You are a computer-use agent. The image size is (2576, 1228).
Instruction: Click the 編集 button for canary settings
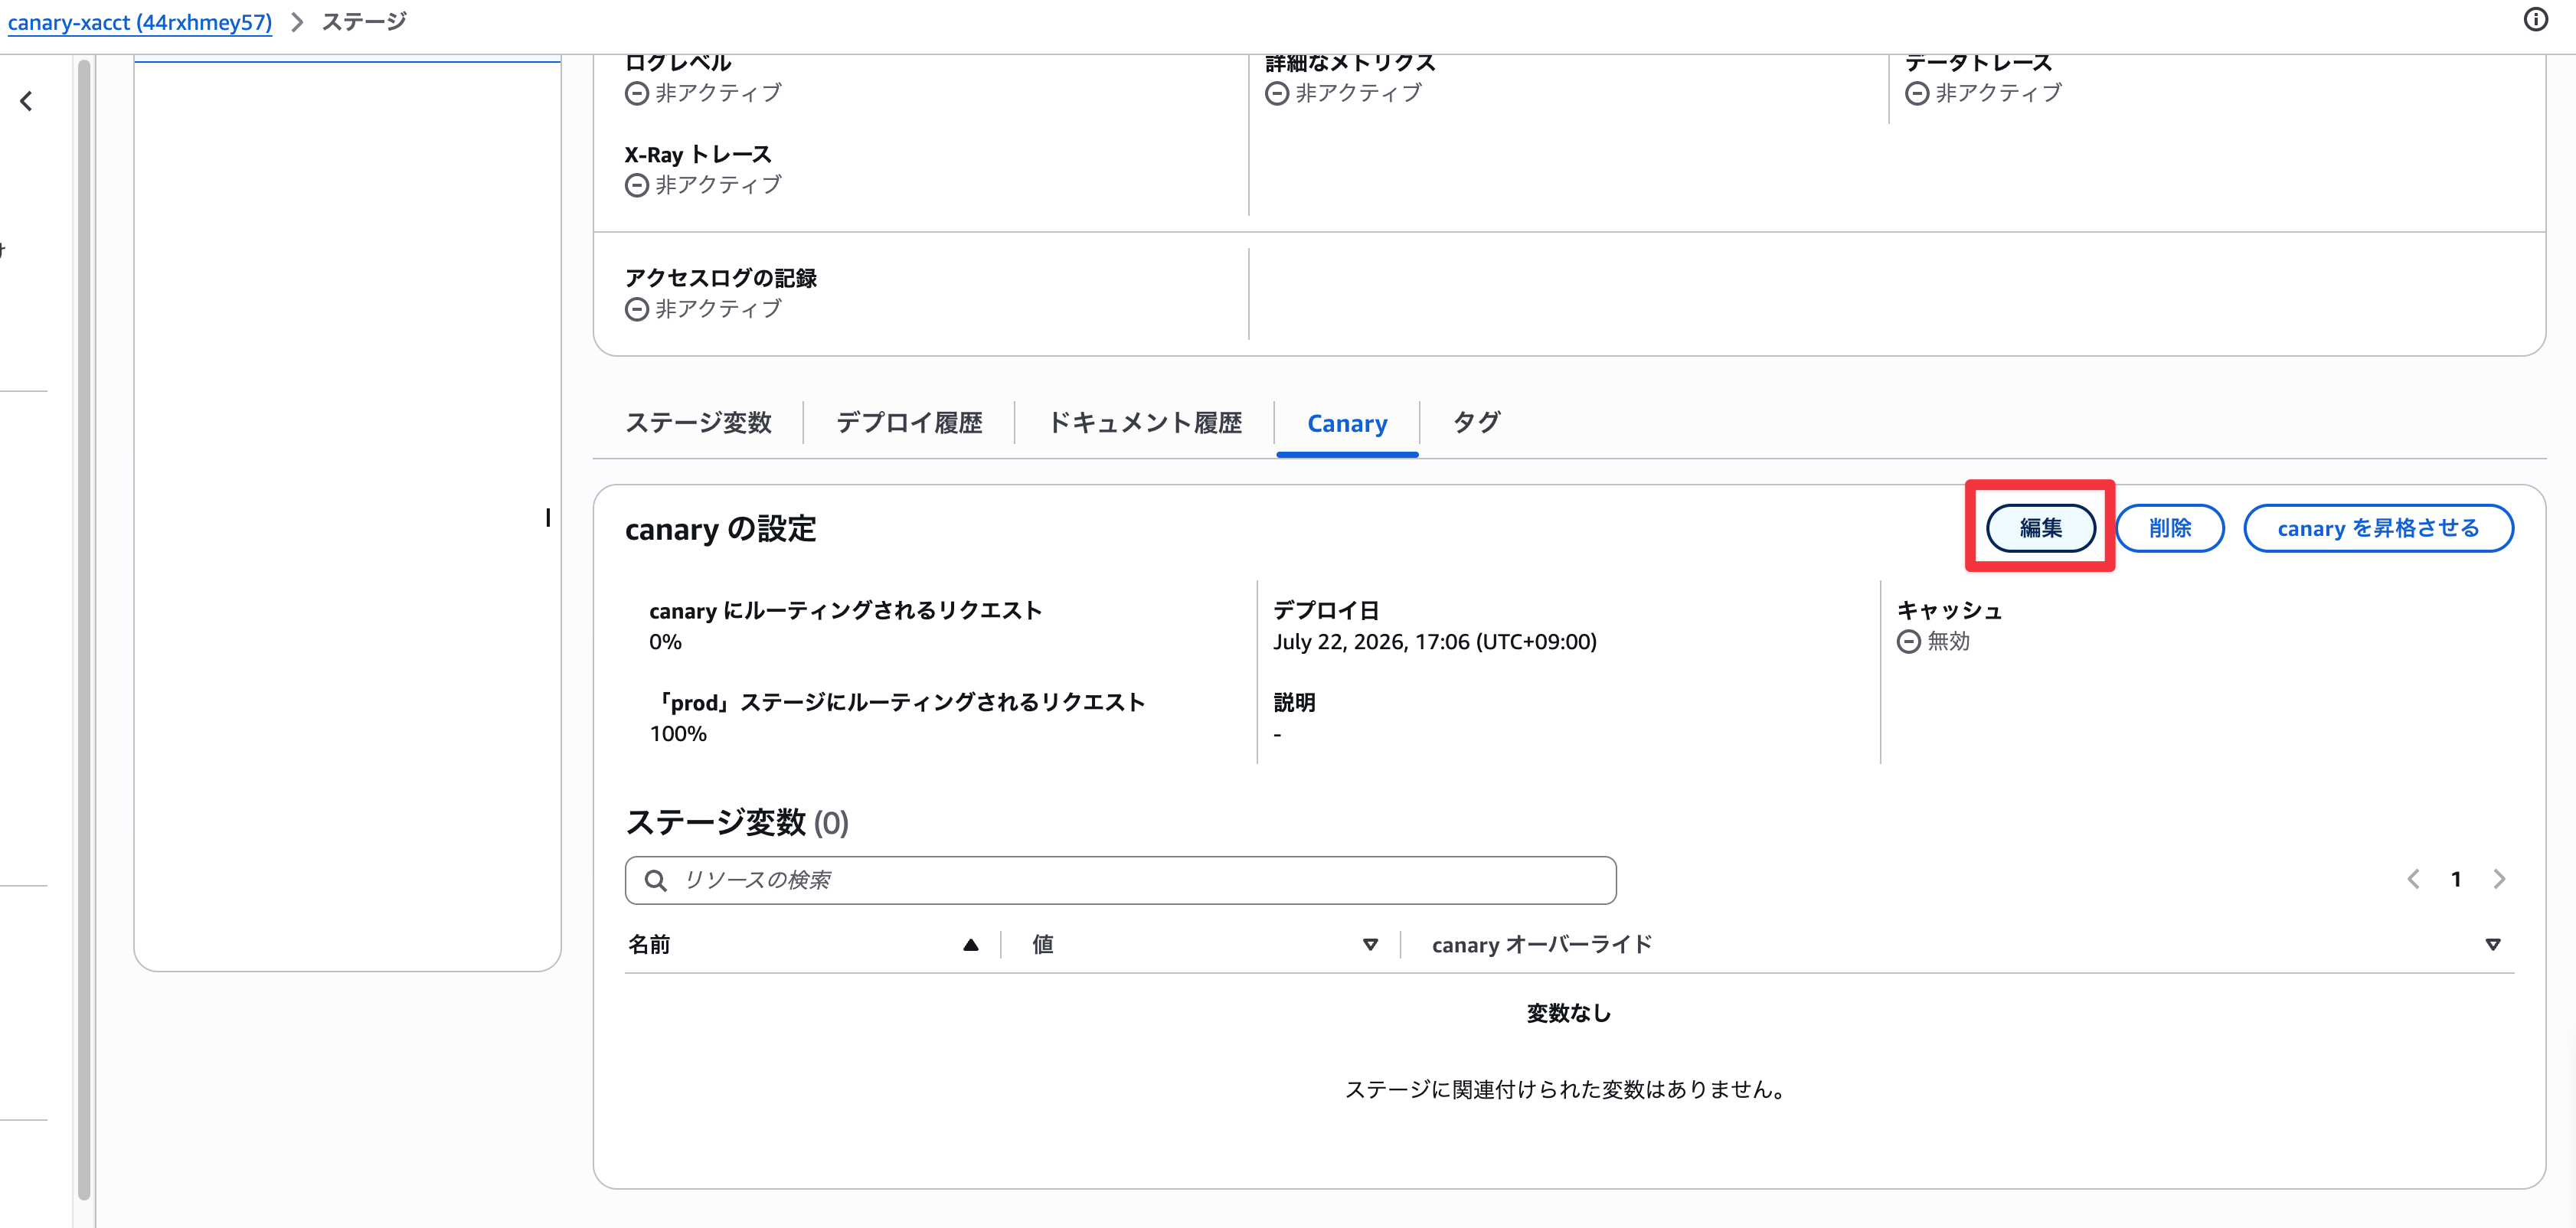pyautogui.click(x=2040, y=528)
